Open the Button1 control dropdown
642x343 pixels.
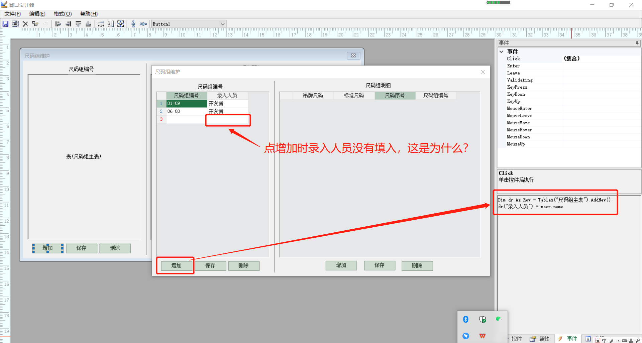pos(222,24)
